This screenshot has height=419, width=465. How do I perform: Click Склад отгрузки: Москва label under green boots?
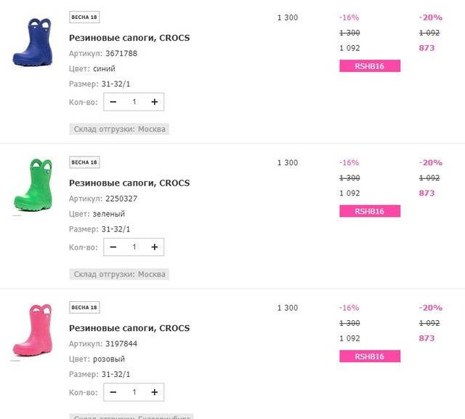[119, 274]
